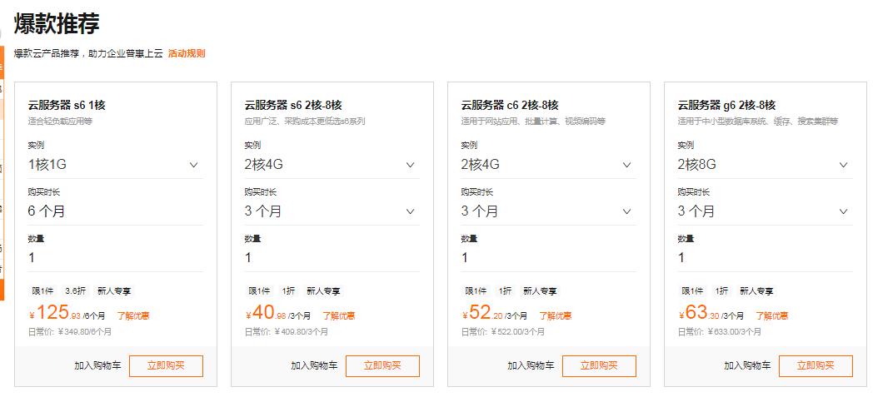The height and width of the screenshot is (397, 873).
Task: Click 了解优惠 next to the ¥52.20 price
Action: pos(556,316)
